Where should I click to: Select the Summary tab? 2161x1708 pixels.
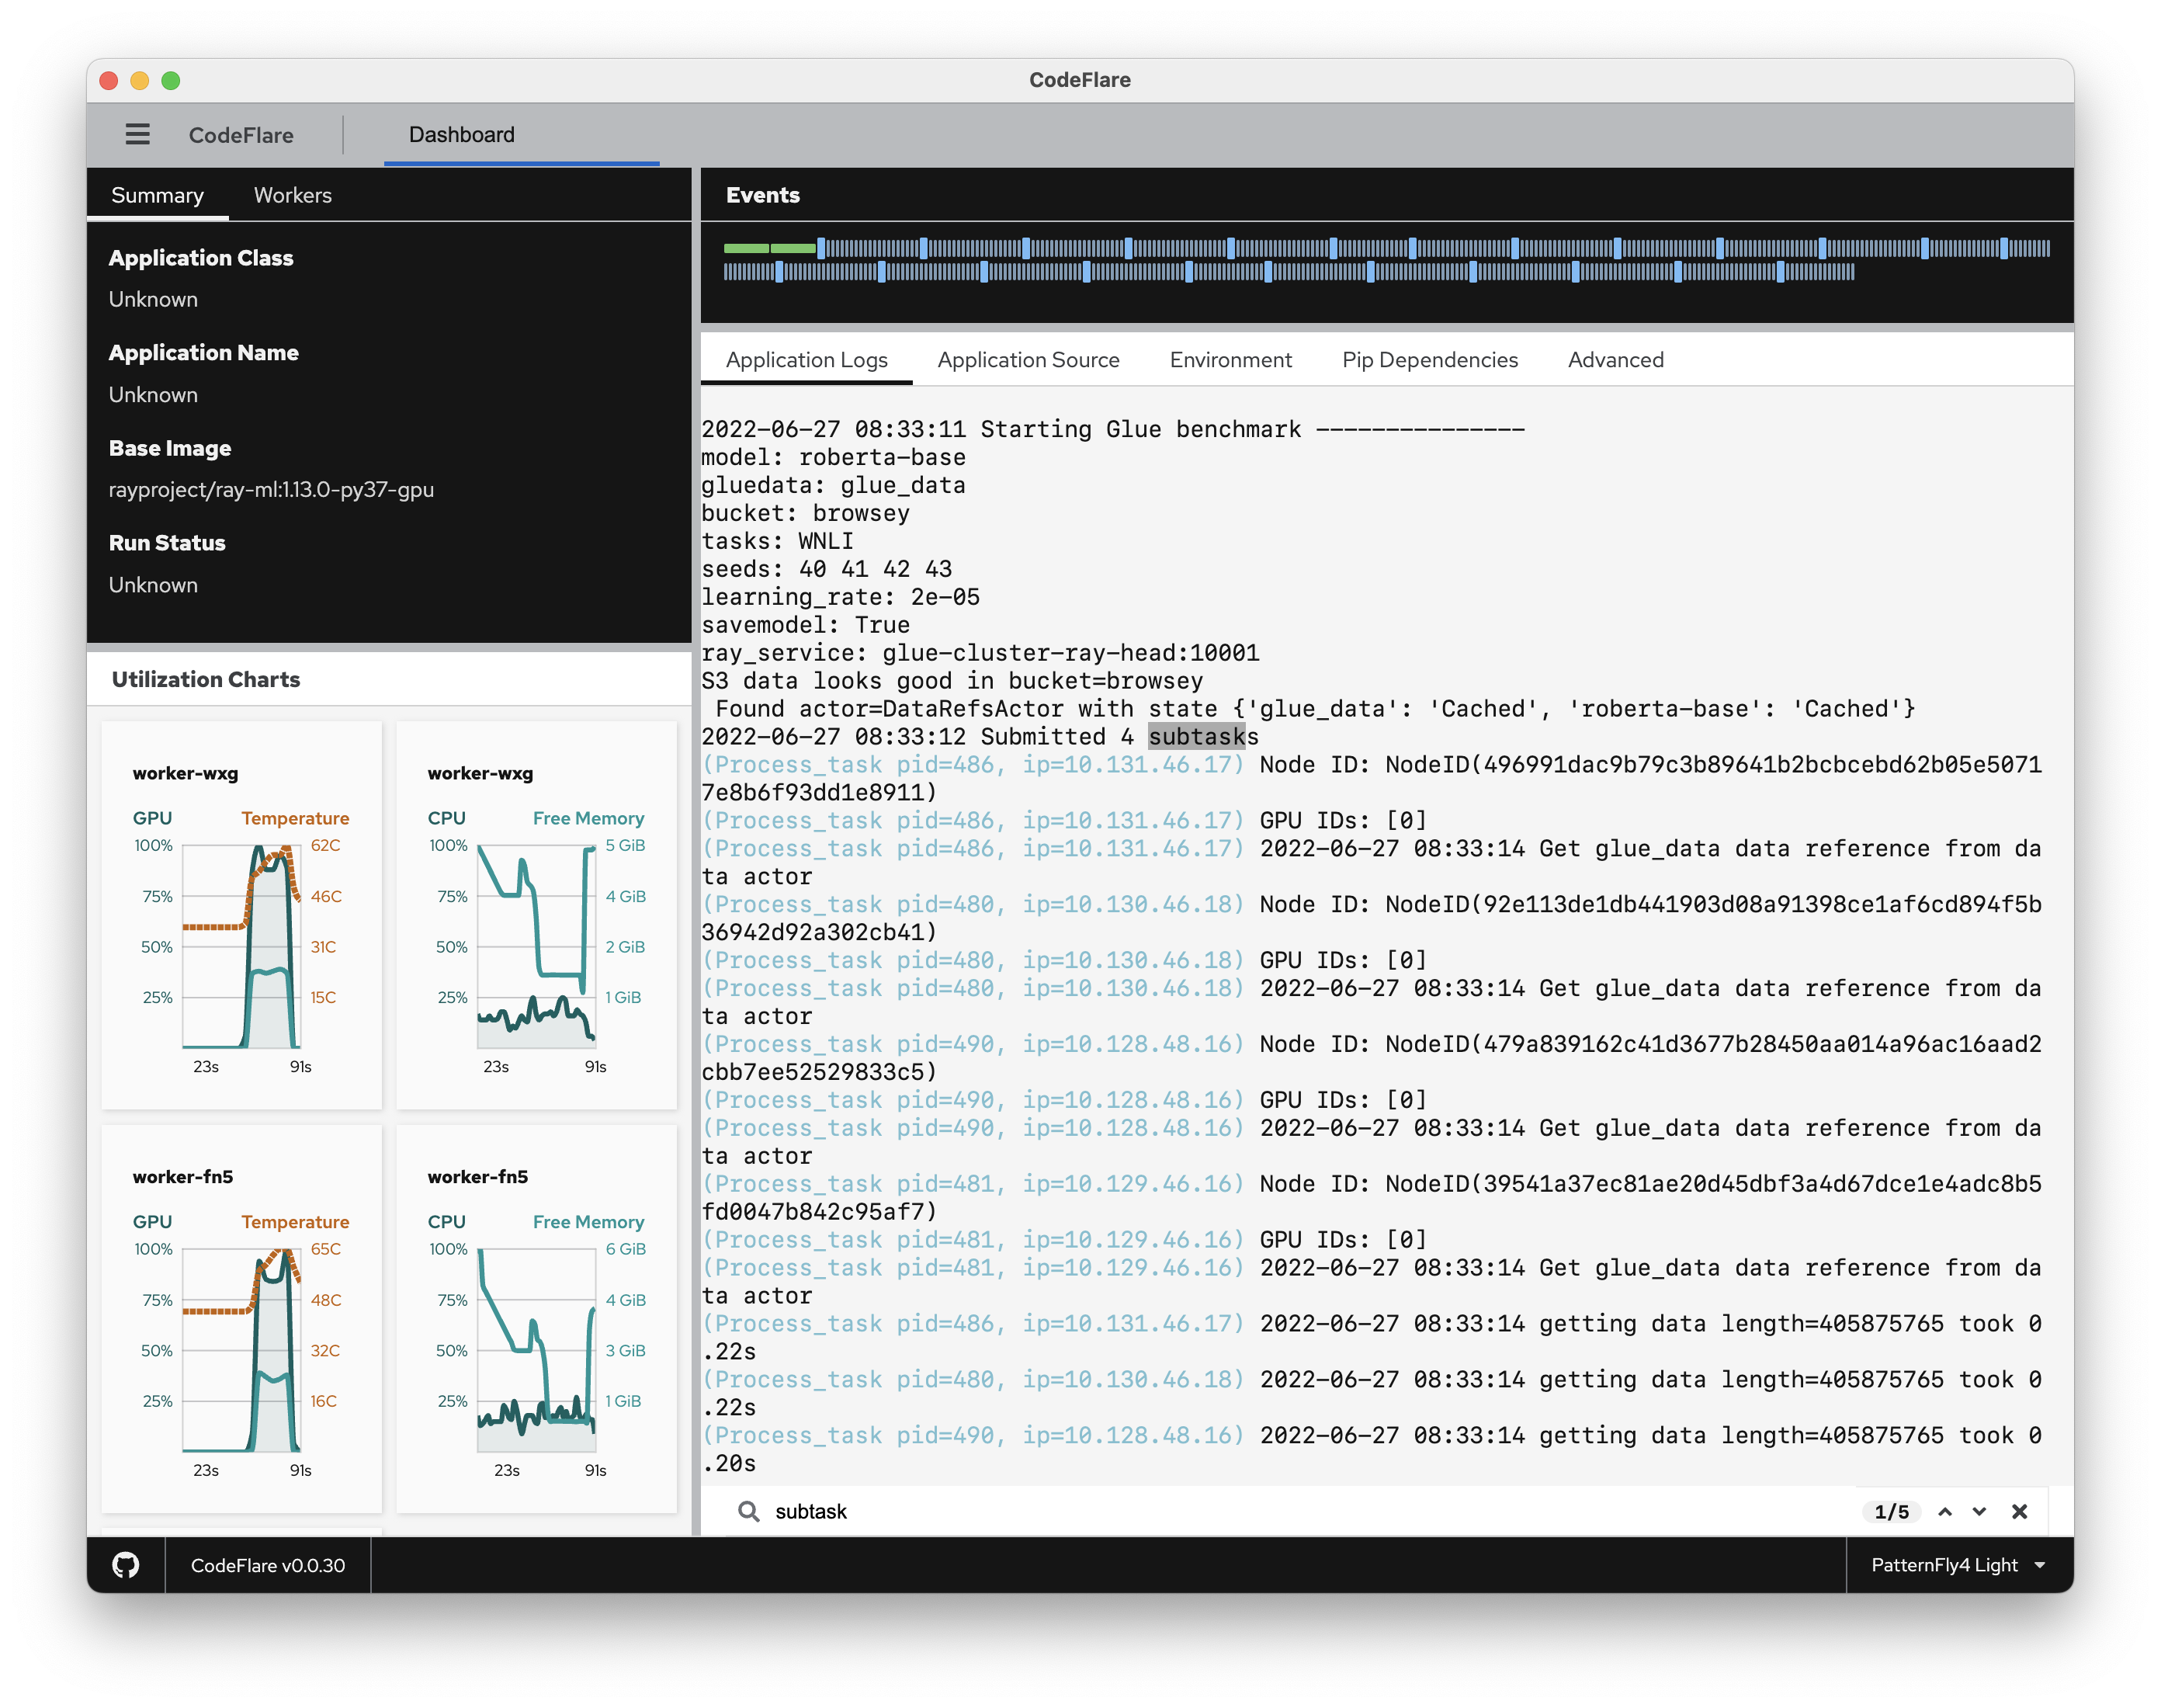pyautogui.click(x=157, y=195)
